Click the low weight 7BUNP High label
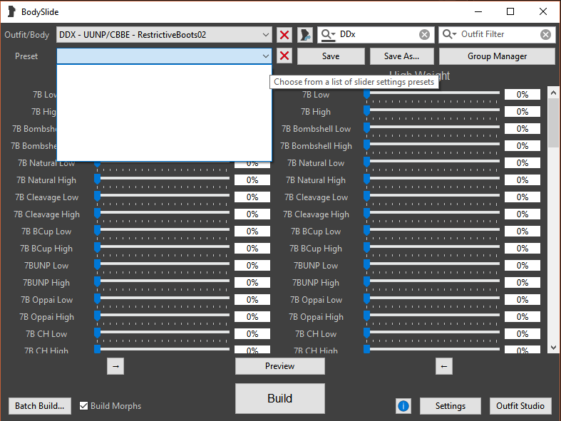Image resolution: width=561 pixels, height=421 pixels. tap(46, 283)
